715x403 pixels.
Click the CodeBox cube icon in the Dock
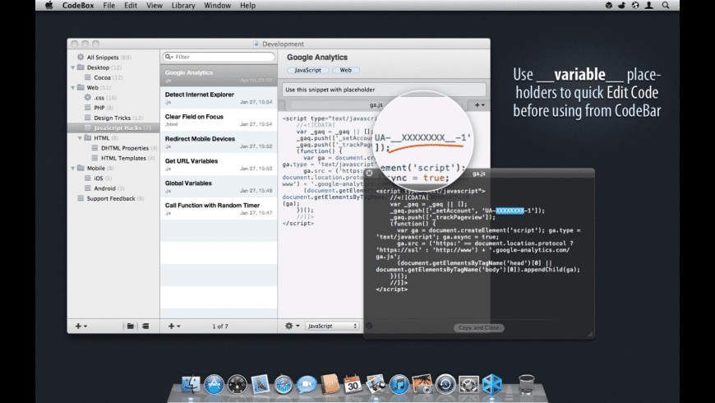point(492,384)
